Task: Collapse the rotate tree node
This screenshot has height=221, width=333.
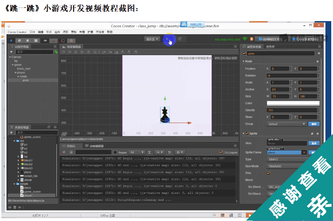Action: (18, 76)
